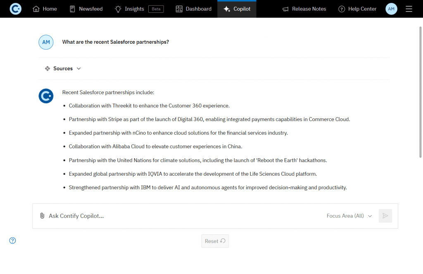Switch to the Insights Beta tab

[139, 9]
